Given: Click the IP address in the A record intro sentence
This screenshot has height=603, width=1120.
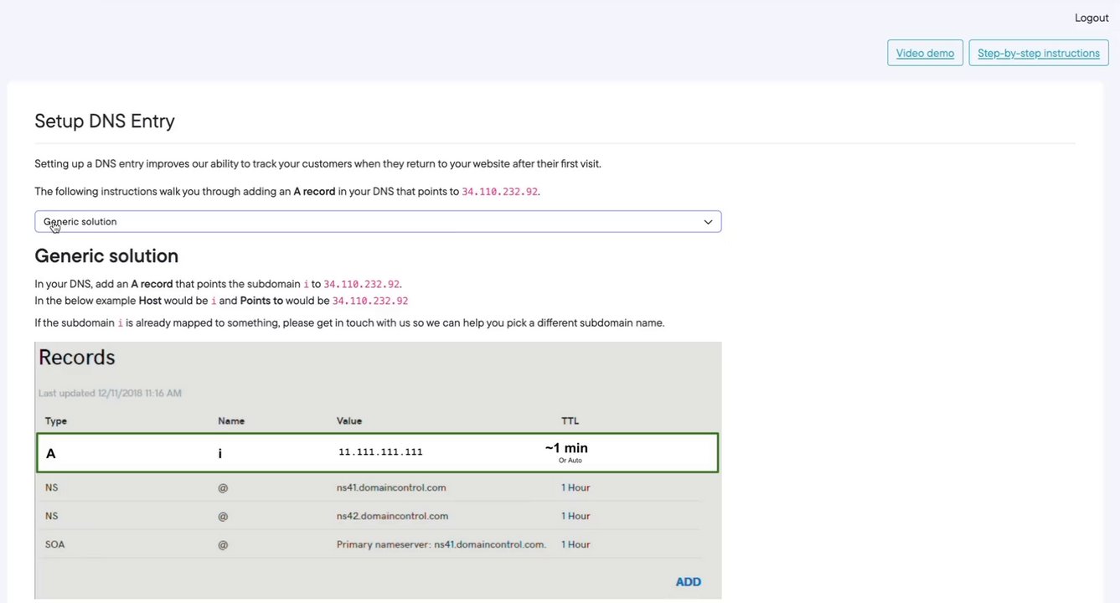Looking at the screenshot, I should (500, 192).
